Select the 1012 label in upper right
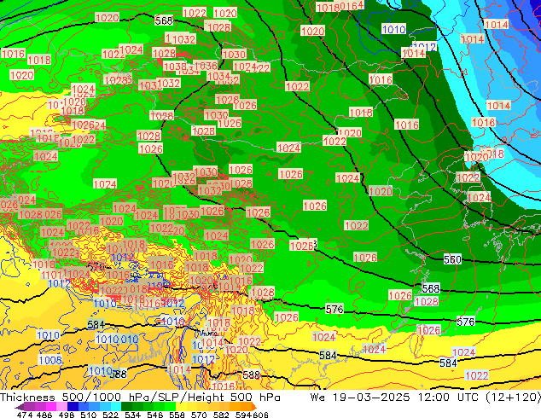This screenshot has height=418, width=541. coord(424,47)
